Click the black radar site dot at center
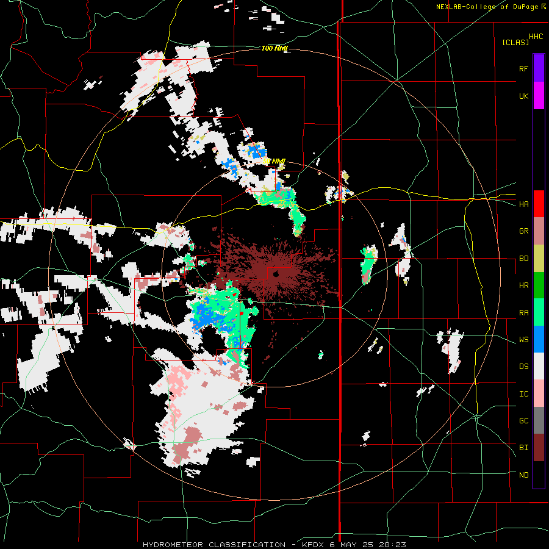 coord(276,274)
